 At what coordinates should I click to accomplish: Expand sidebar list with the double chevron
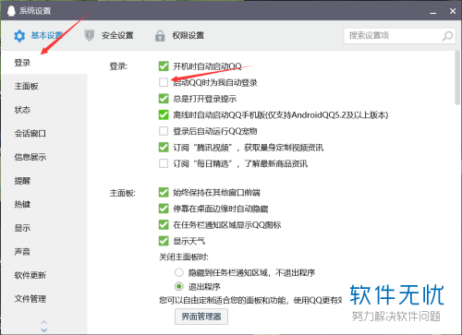point(44,326)
